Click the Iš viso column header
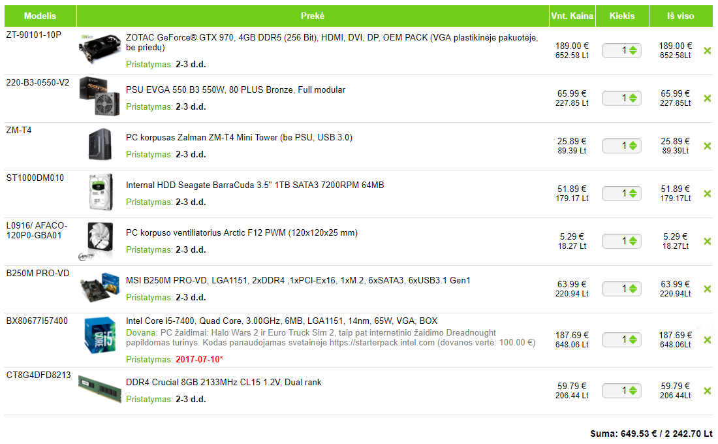The height and width of the screenshot is (444, 718). [x=680, y=16]
